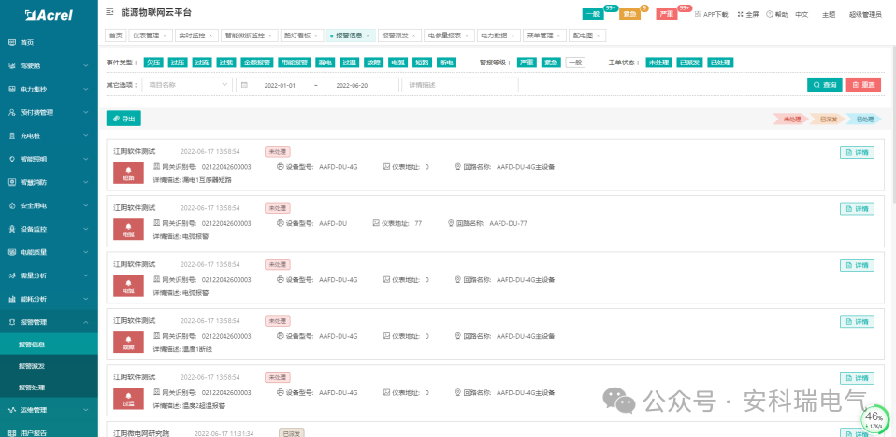Click the 报警管理 bell icon in sidebar

click(12, 322)
